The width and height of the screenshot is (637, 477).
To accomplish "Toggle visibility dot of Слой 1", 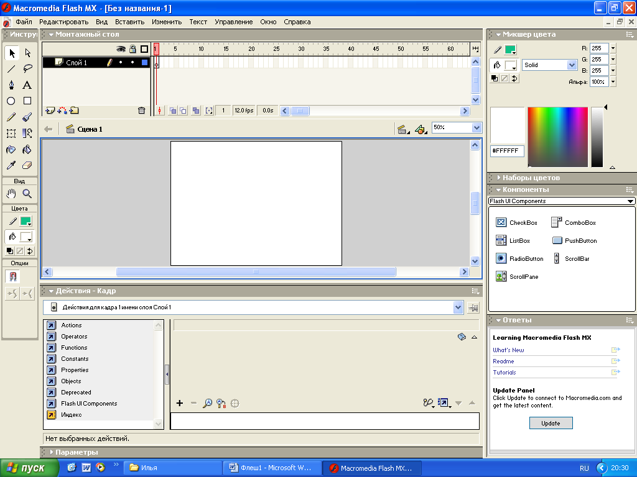I will click(121, 63).
